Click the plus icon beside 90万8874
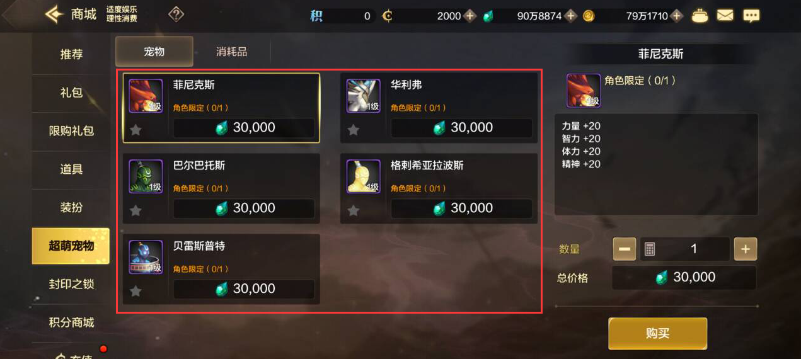This screenshot has width=801, height=359. pyautogui.click(x=570, y=16)
